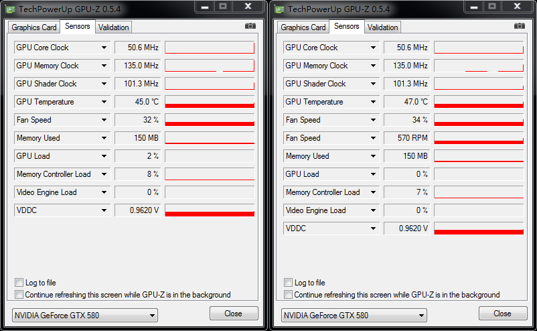The image size is (537, 331).
Task: Click VDDC graph in right window
Action: tap(479, 228)
